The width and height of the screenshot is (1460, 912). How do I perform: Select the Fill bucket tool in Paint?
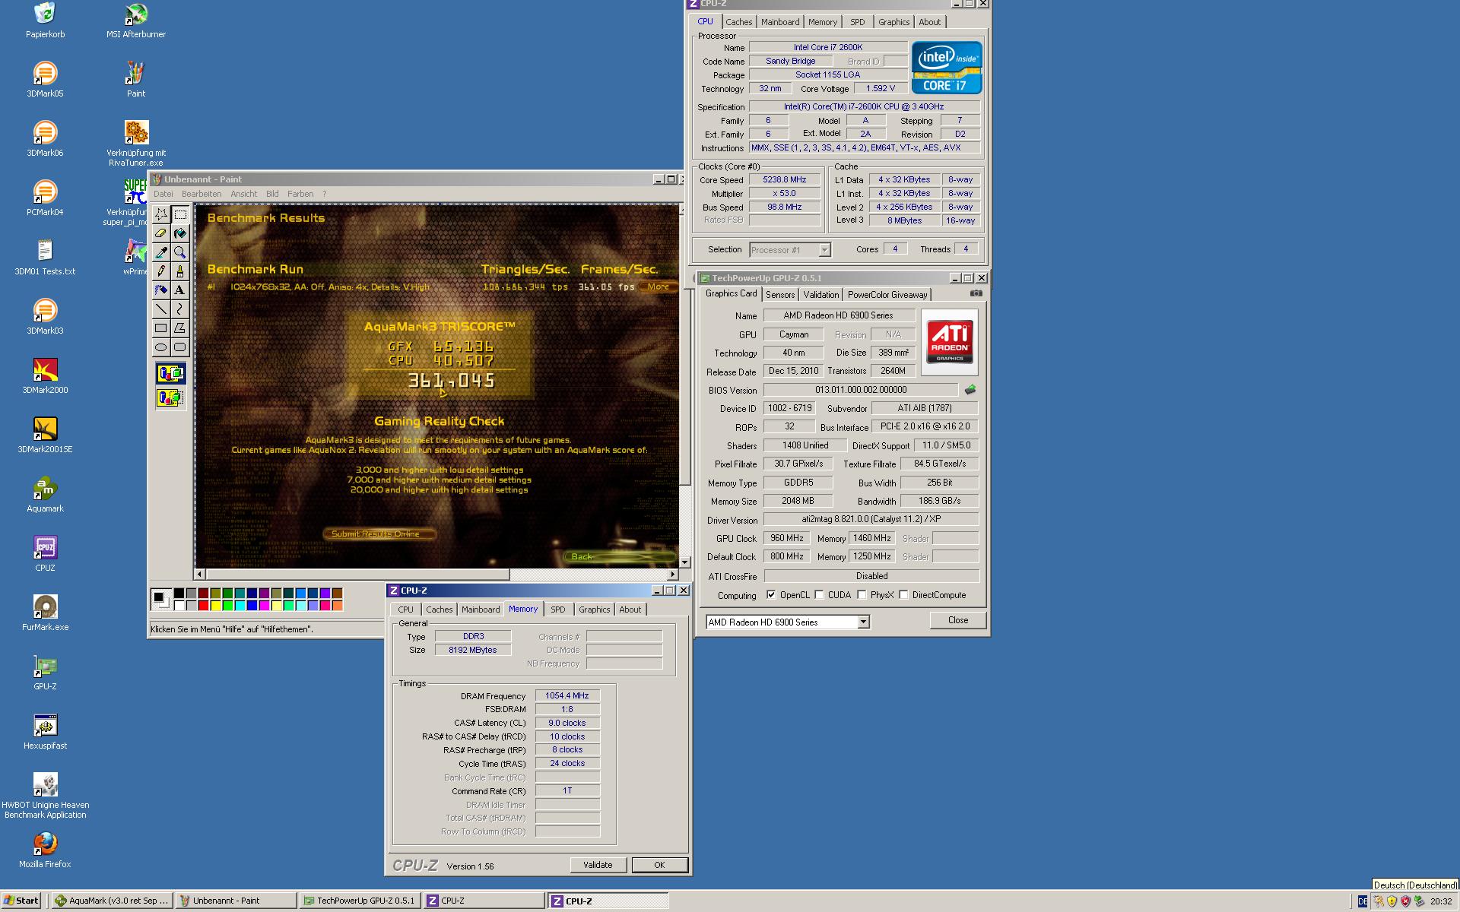[180, 233]
